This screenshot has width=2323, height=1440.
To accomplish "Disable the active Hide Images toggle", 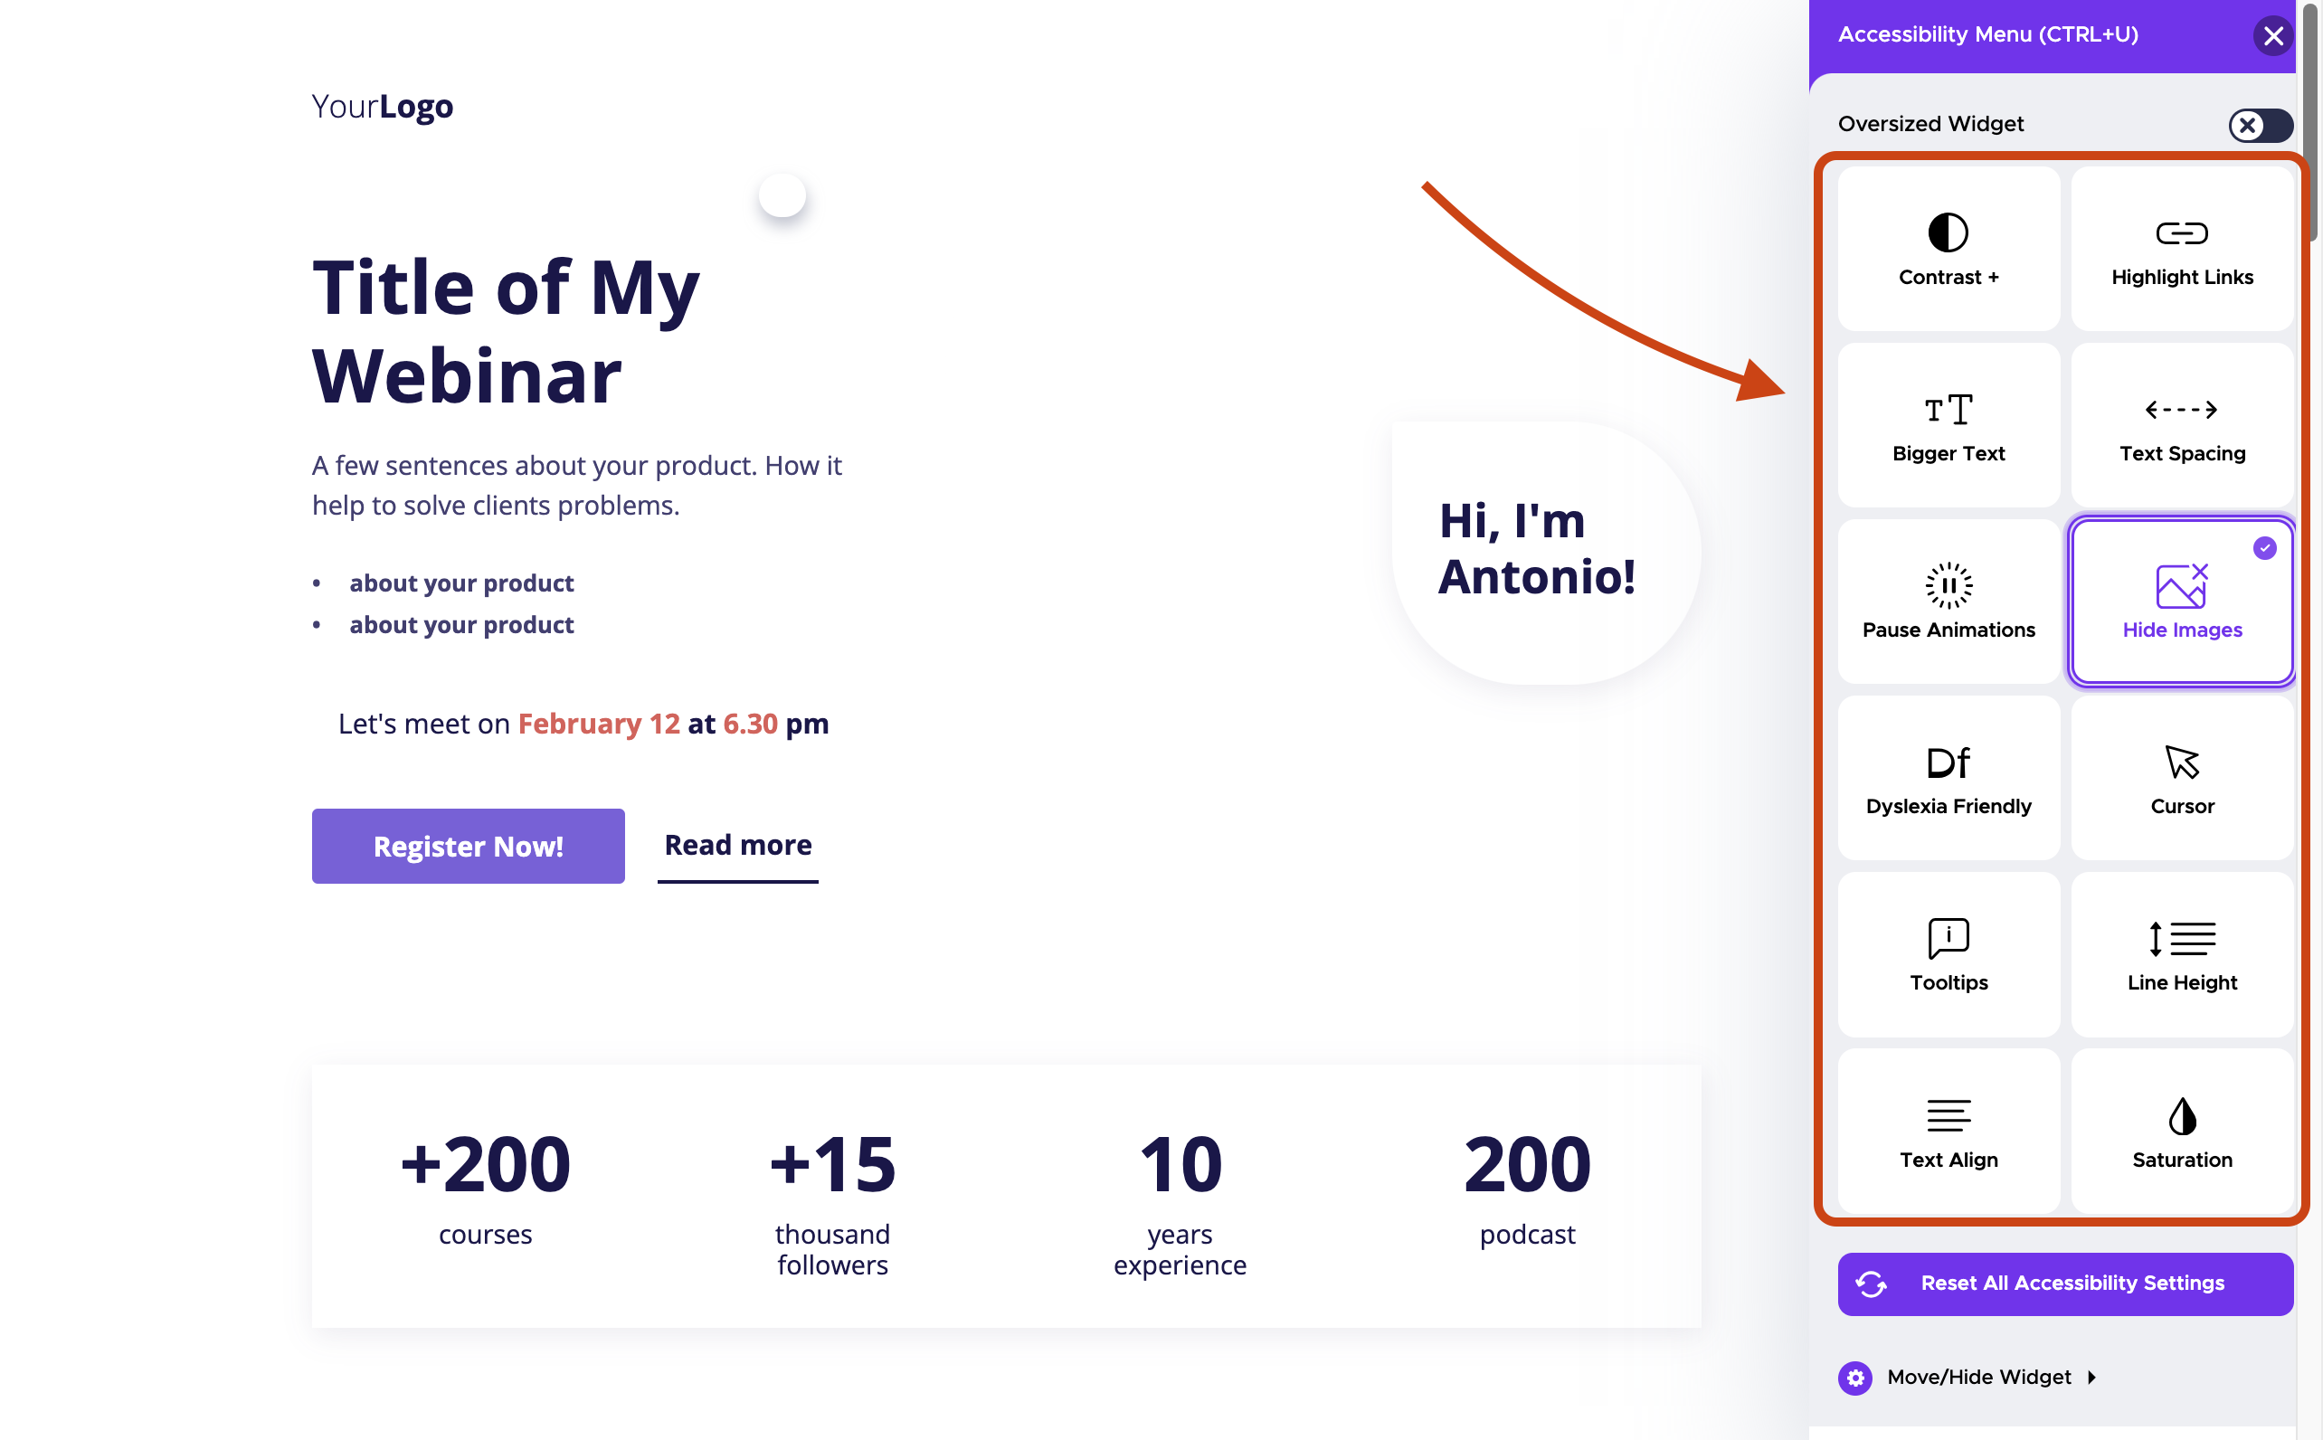I will [x=2180, y=599].
